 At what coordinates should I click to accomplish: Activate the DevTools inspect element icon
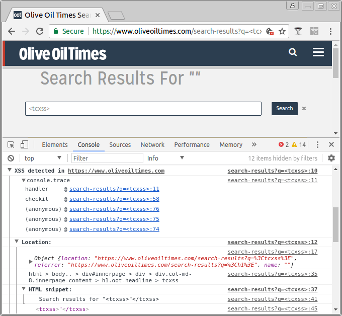coord(11,145)
